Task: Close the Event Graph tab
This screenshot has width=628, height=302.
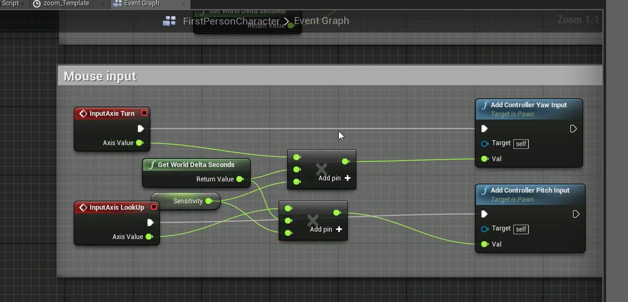Action: (184, 4)
